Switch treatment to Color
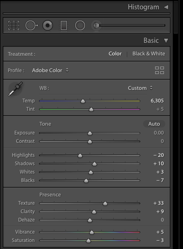The image size is (183, 249). [115, 54]
